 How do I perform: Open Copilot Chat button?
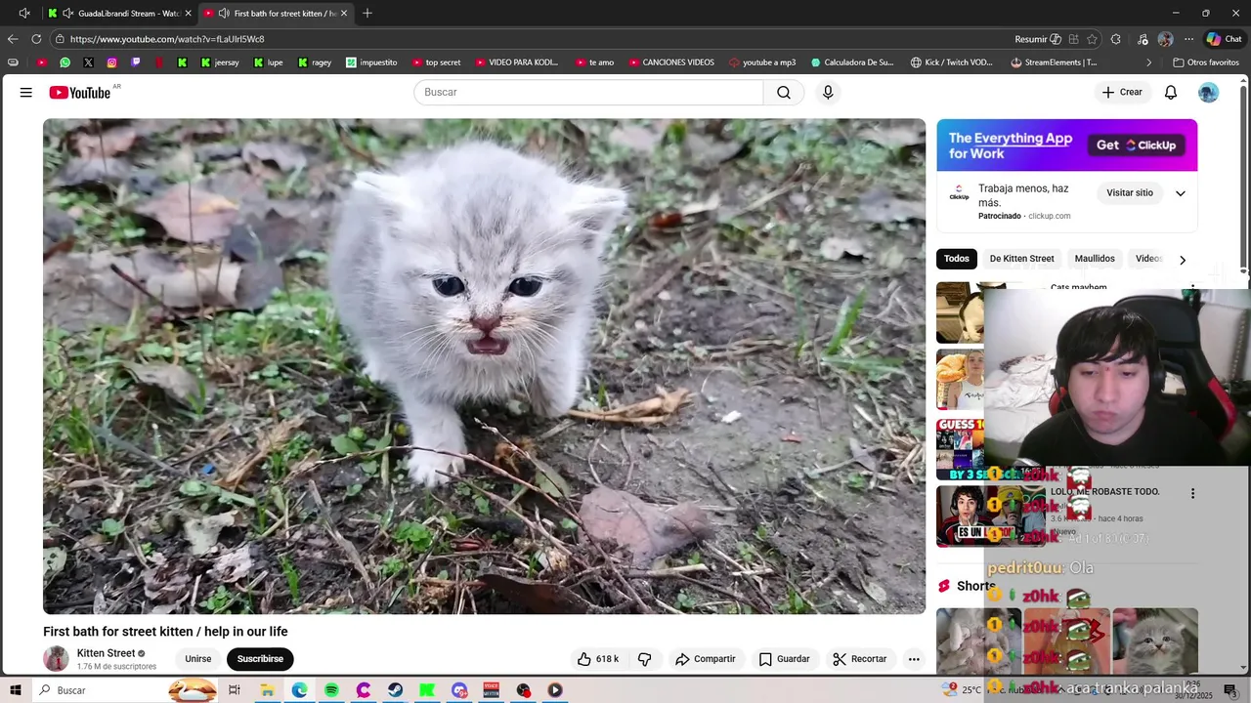pyautogui.click(x=1225, y=39)
